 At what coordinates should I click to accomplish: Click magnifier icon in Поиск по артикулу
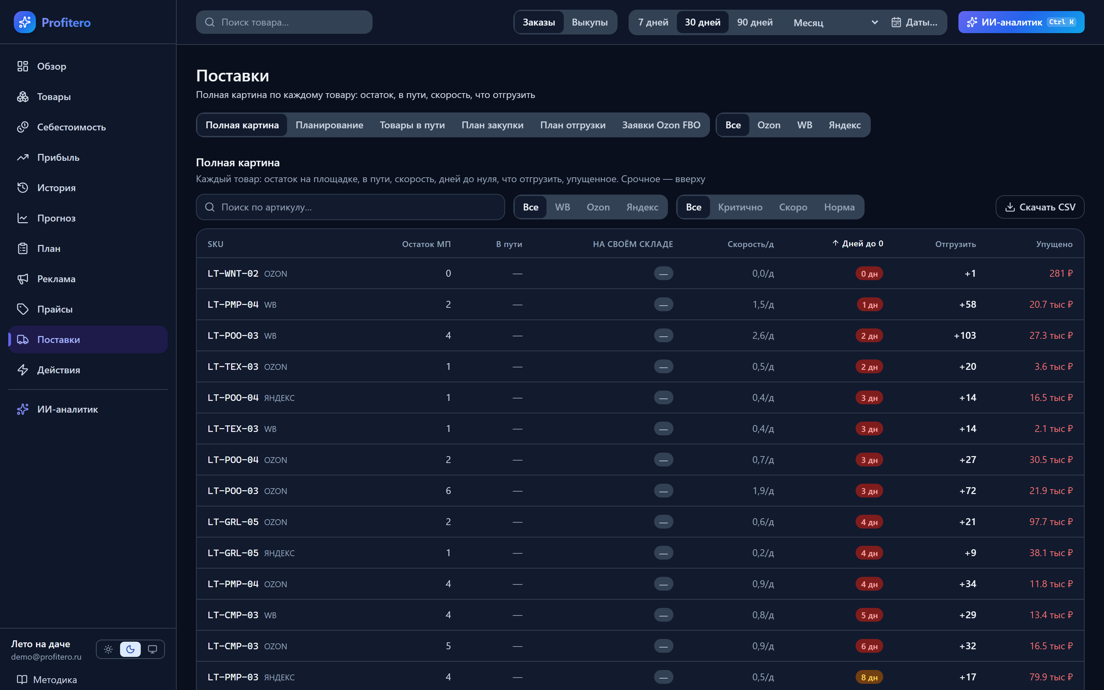210,207
